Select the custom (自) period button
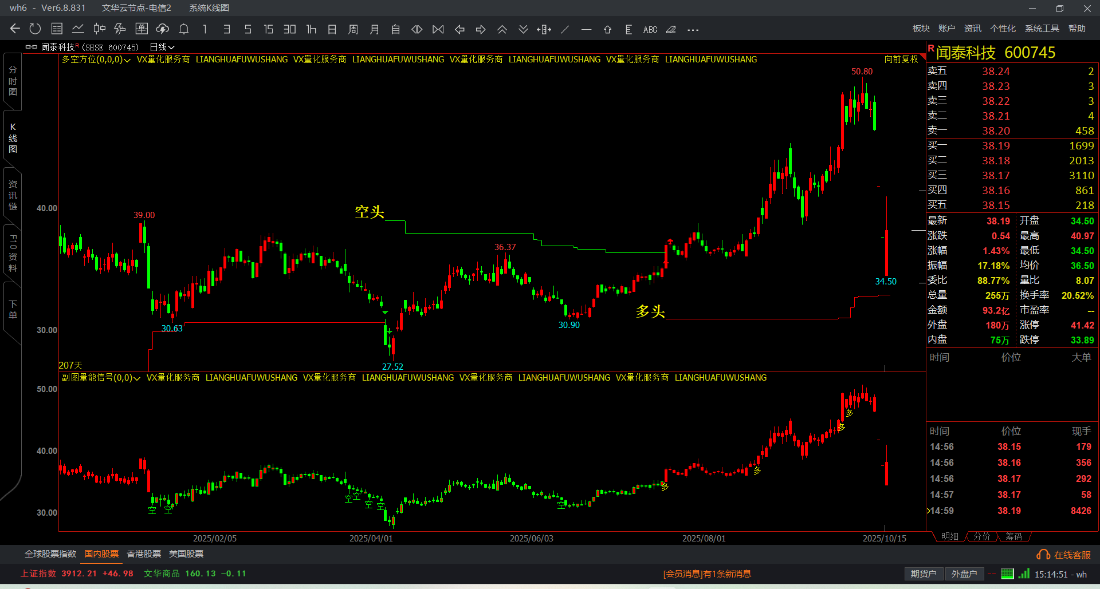Screen dimensions: 1100x589 coord(396,29)
